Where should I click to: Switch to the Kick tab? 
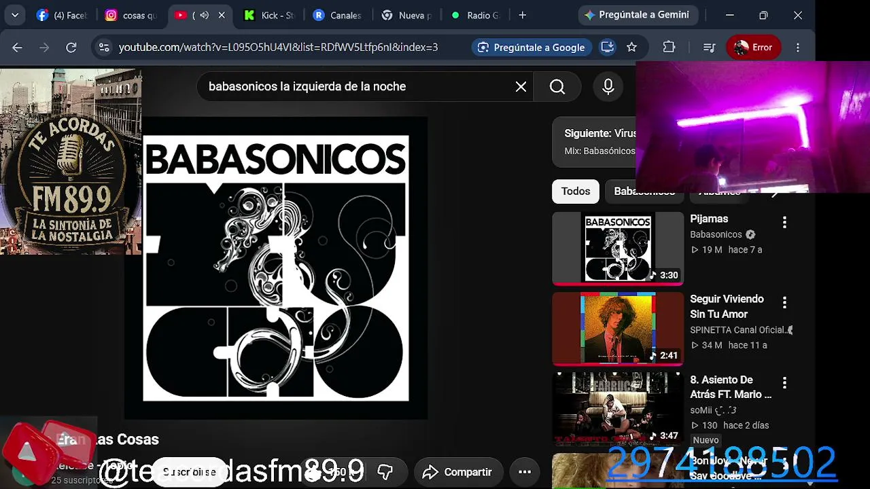(x=268, y=15)
